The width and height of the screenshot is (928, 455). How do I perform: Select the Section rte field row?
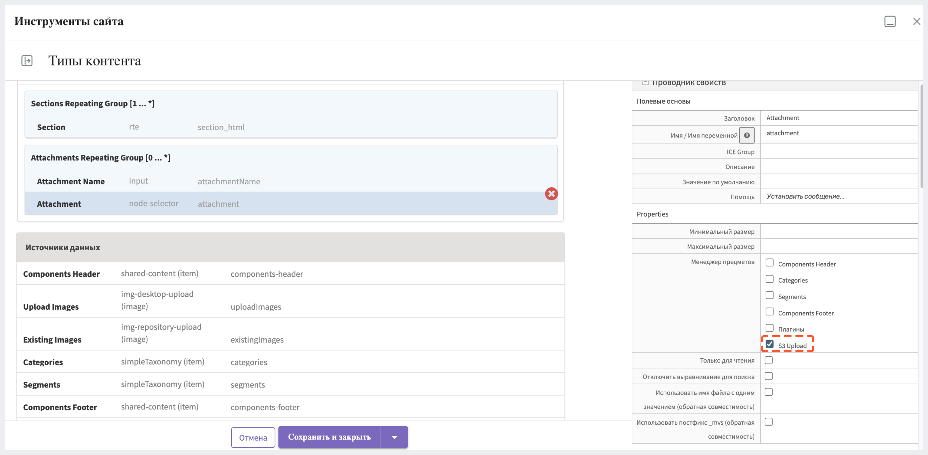click(291, 127)
